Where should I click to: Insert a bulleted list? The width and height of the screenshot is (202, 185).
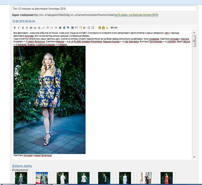click(93, 27)
